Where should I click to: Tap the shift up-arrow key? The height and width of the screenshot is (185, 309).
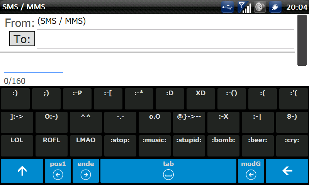(22, 171)
